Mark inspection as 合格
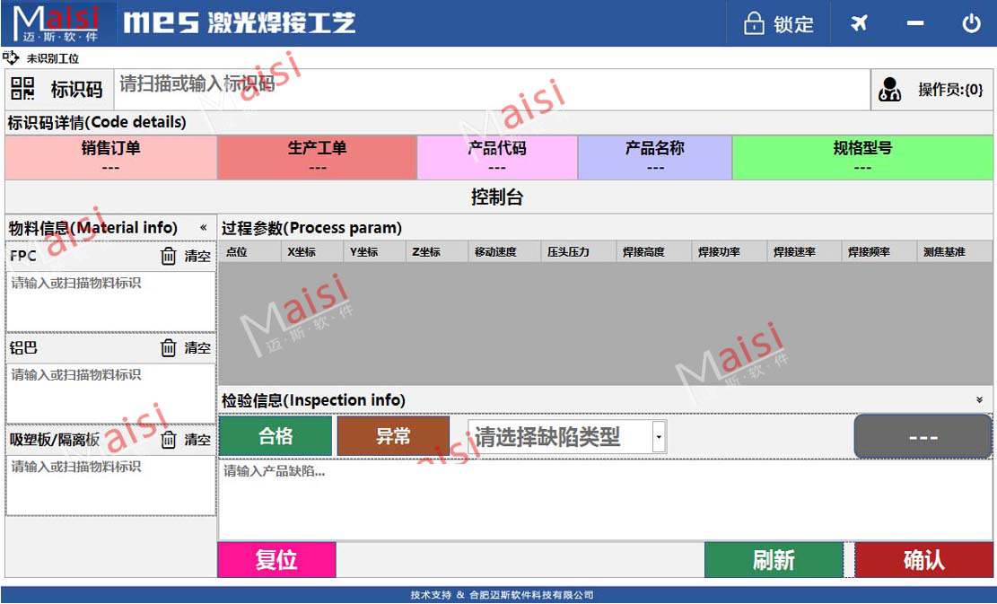This screenshot has height=604, width=997. click(275, 436)
